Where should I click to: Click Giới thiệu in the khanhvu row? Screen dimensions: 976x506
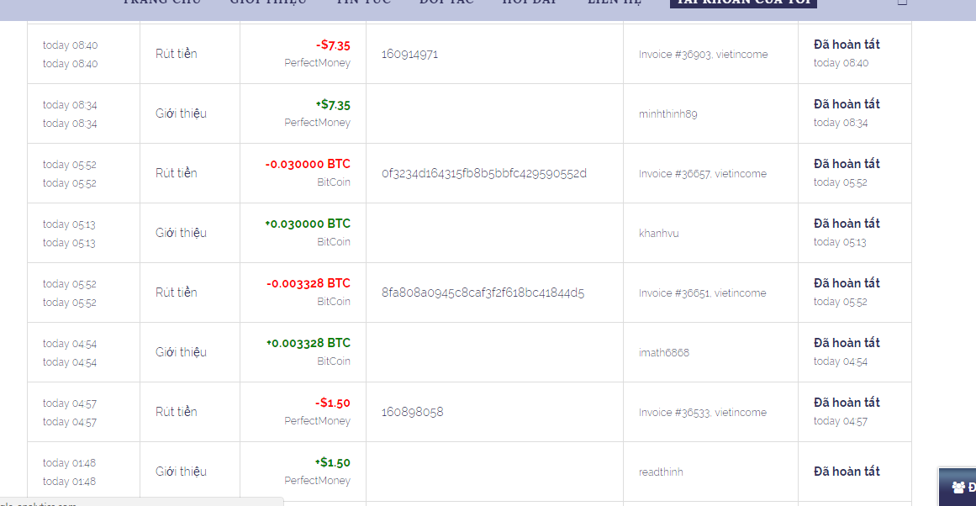point(181,233)
